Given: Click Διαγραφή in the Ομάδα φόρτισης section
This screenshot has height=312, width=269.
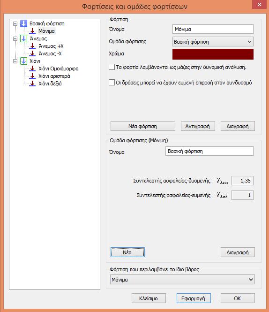Looking at the screenshot, I should (x=238, y=252).
